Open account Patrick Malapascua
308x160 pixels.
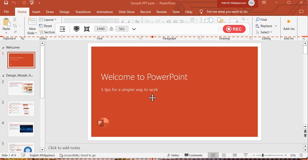[238, 3]
